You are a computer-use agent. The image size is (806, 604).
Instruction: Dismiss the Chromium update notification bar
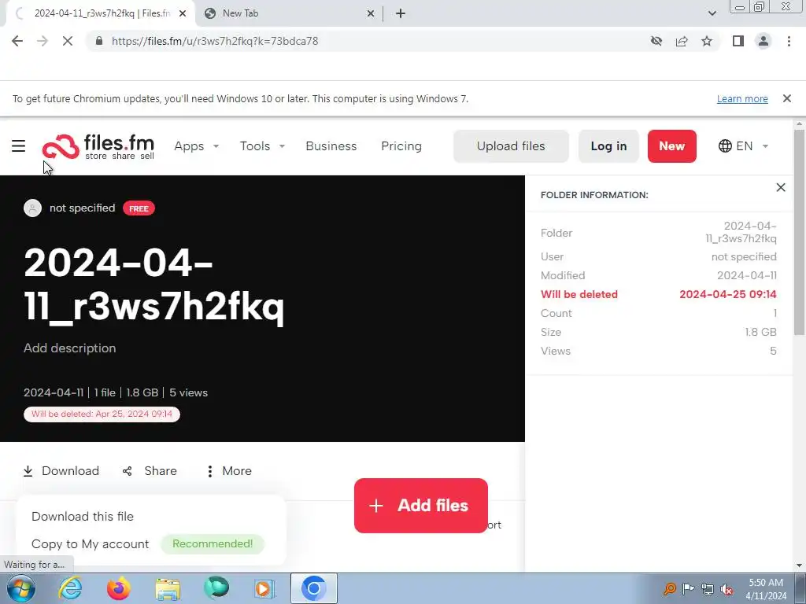click(787, 98)
